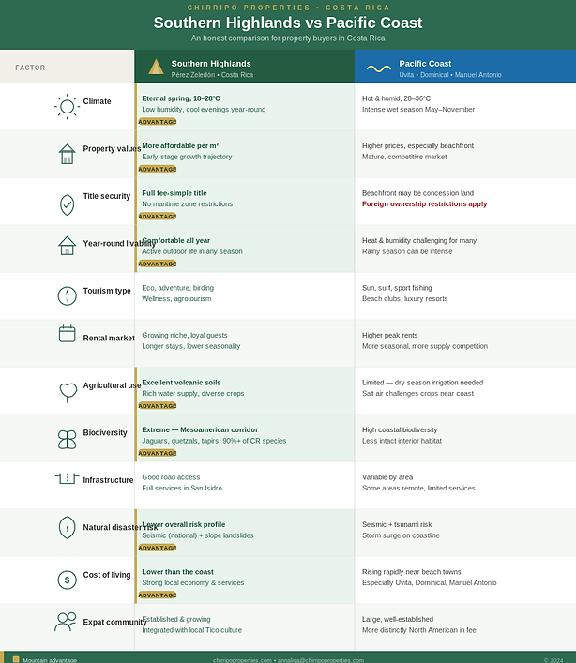Select the Pacific Coast column header
This screenshot has height=663, width=576.
click(x=465, y=67)
